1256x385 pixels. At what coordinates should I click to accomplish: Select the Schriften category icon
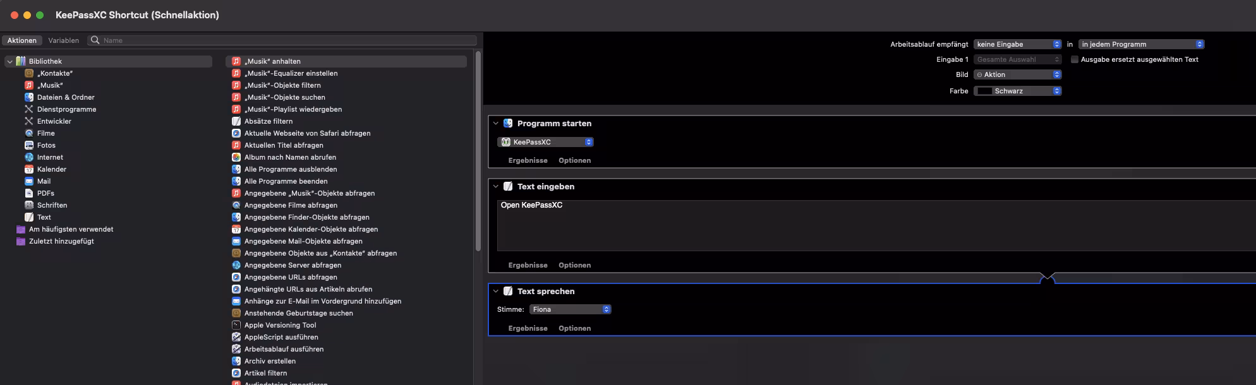click(x=29, y=205)
